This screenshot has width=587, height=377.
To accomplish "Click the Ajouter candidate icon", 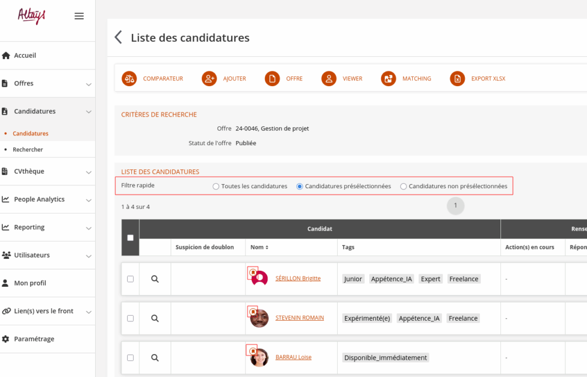I will point(209,79).
